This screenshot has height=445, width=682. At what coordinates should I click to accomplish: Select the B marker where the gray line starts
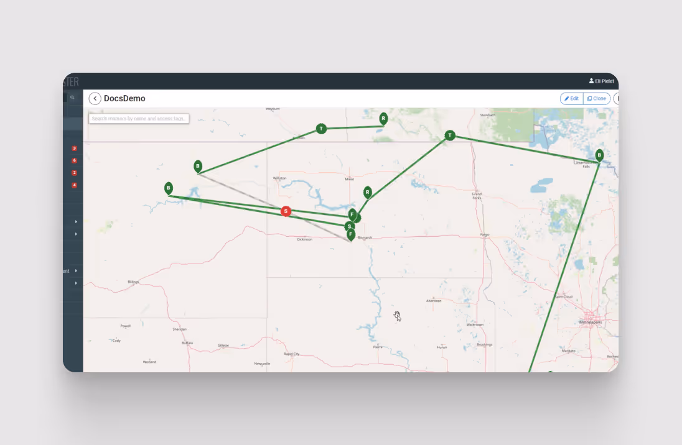tap(198, 167)
